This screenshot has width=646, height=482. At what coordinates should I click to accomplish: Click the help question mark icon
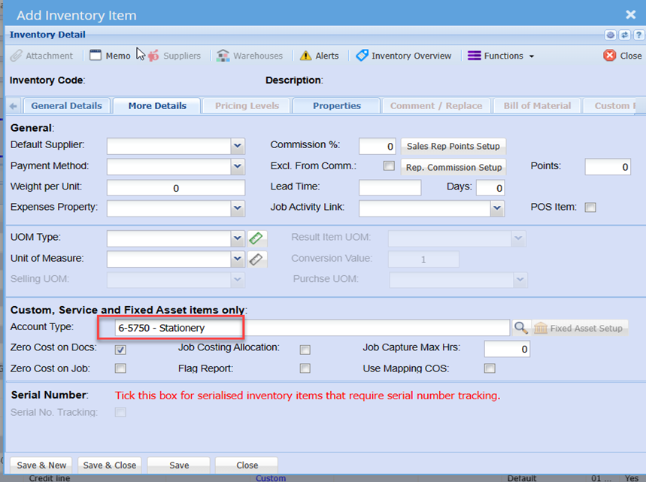(637, 35)
